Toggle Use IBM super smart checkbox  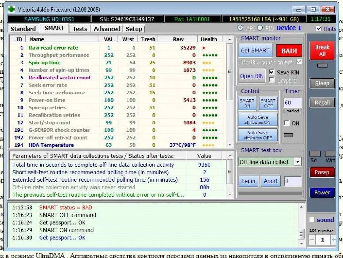[x=299, y=62]
